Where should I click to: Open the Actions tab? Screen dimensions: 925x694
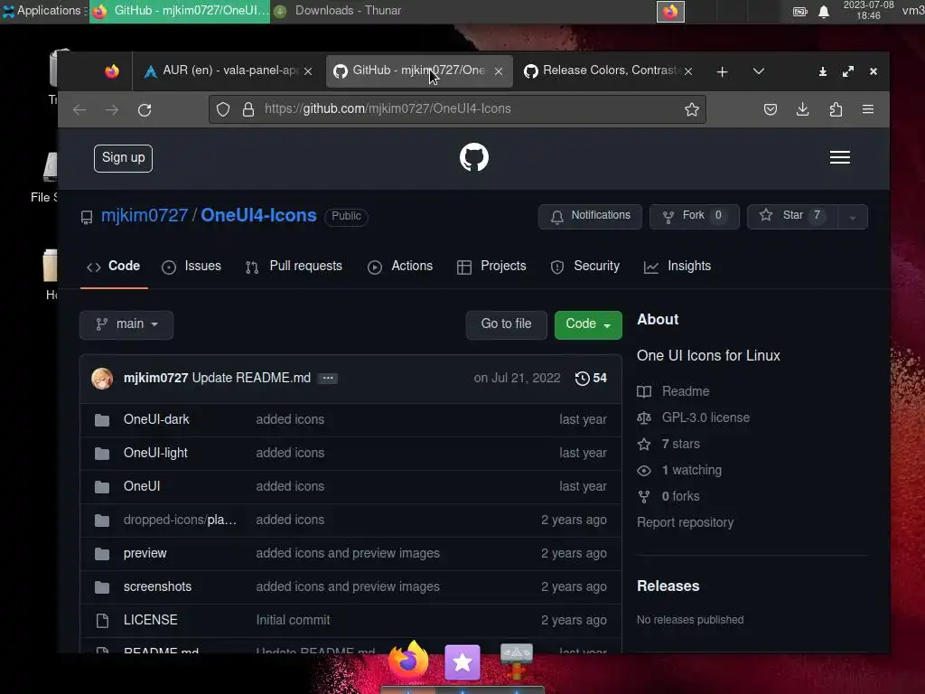tap(400, 267)
